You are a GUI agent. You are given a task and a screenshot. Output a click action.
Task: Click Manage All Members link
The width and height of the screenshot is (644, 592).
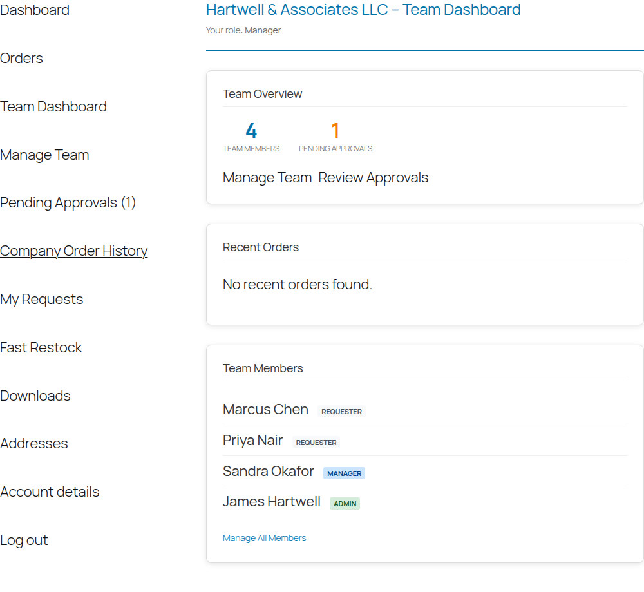pos(265,538)
